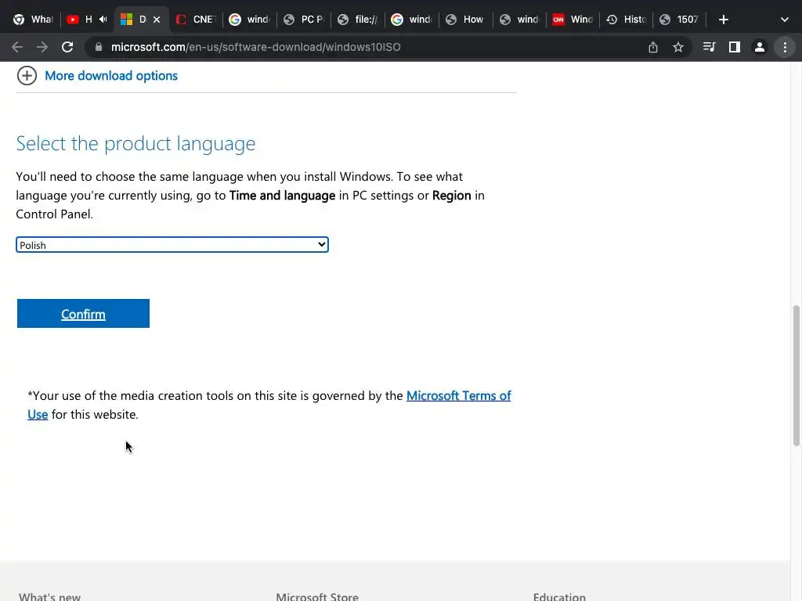The image size is (802, 601).
Task: Click the lock icon in address bar
Action: tap(99, 47)
